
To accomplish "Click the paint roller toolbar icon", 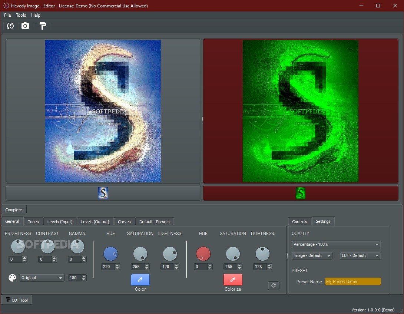I will [43, 26].
